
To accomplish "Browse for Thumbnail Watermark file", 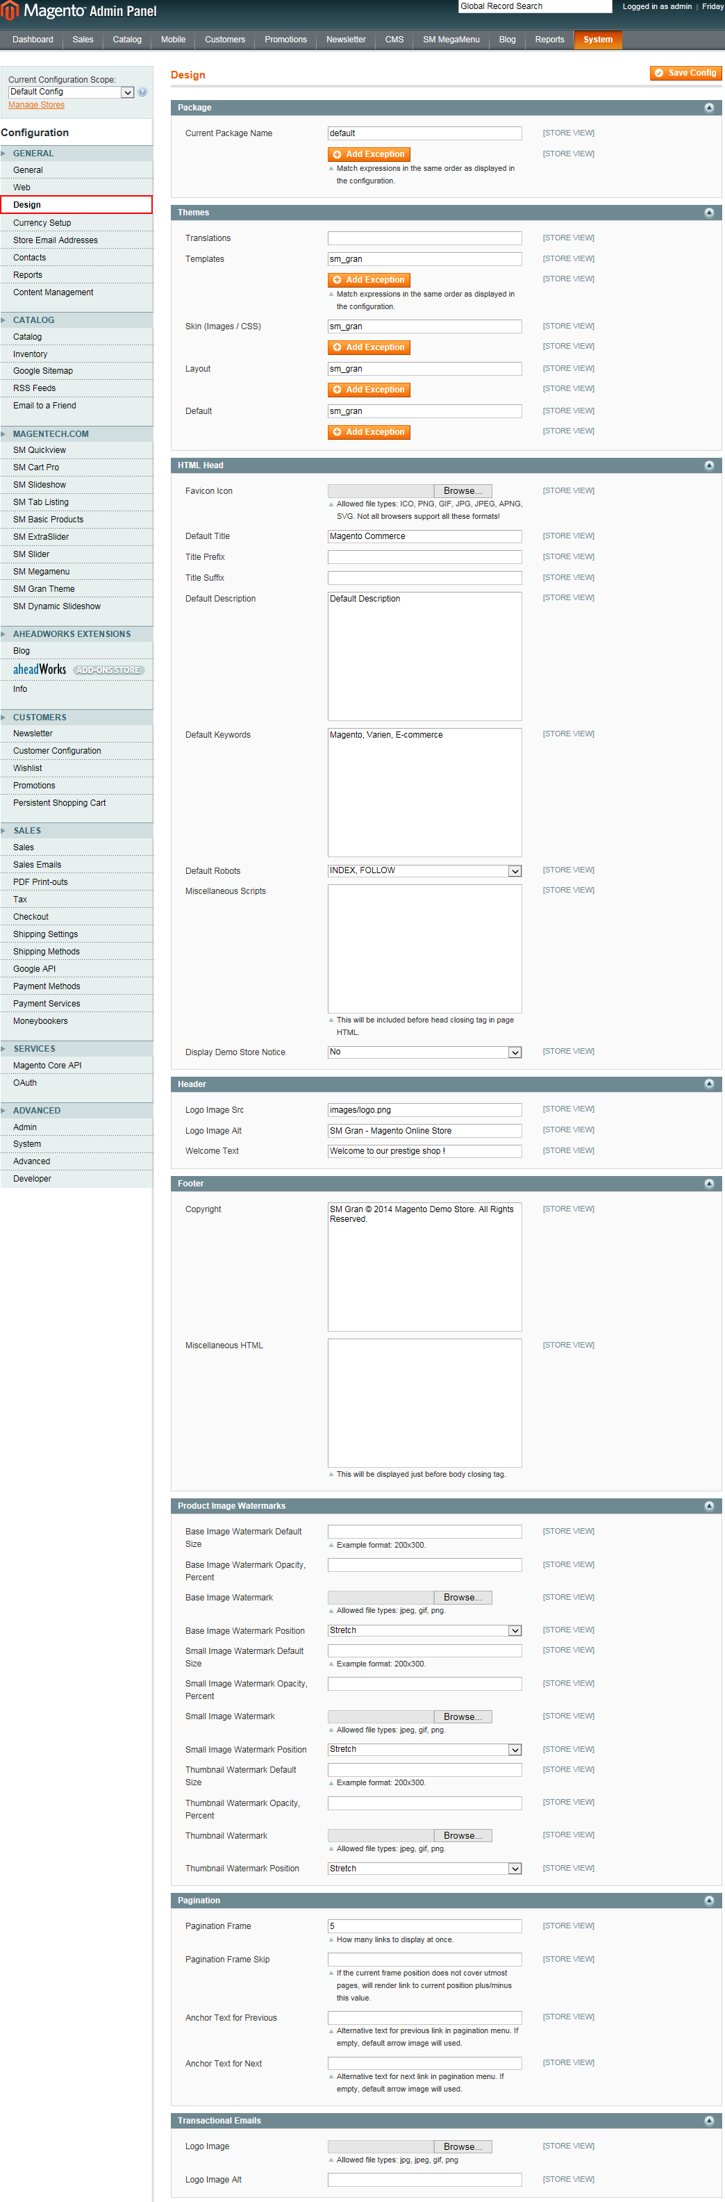I will [x=463, y=1835].
